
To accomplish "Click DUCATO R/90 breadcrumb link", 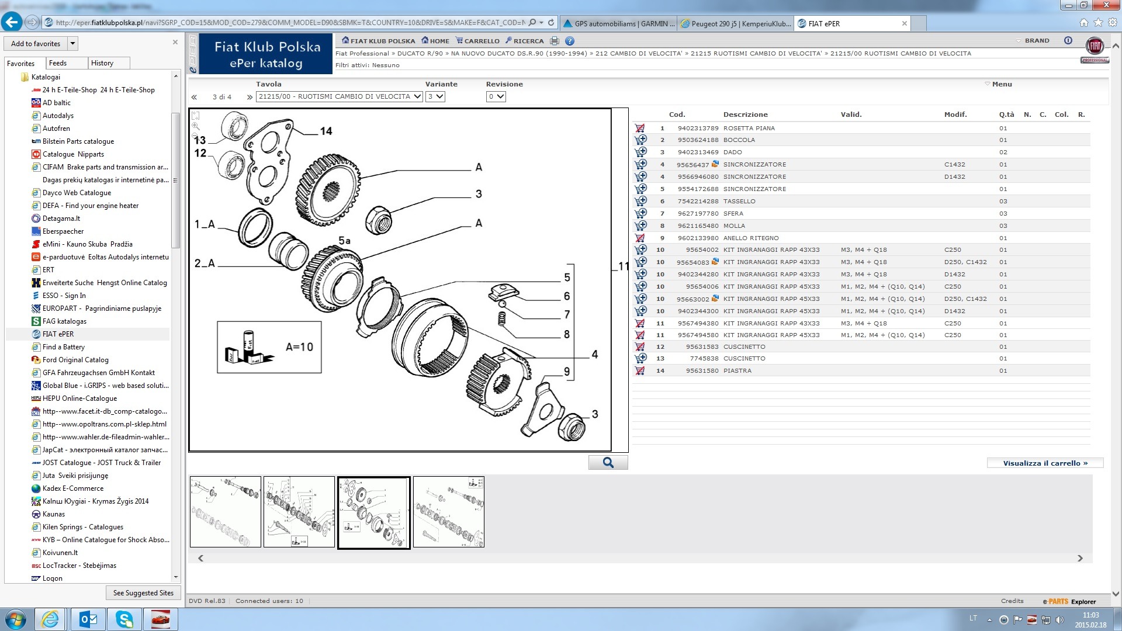I will pyautogui.click(x=420, y=53).
